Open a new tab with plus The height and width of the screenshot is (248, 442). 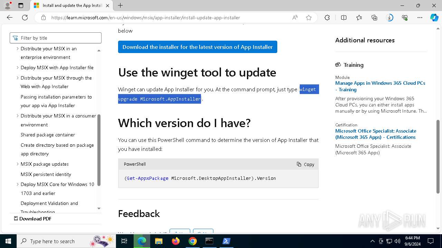pyautogui.click(x=120, y=5)
